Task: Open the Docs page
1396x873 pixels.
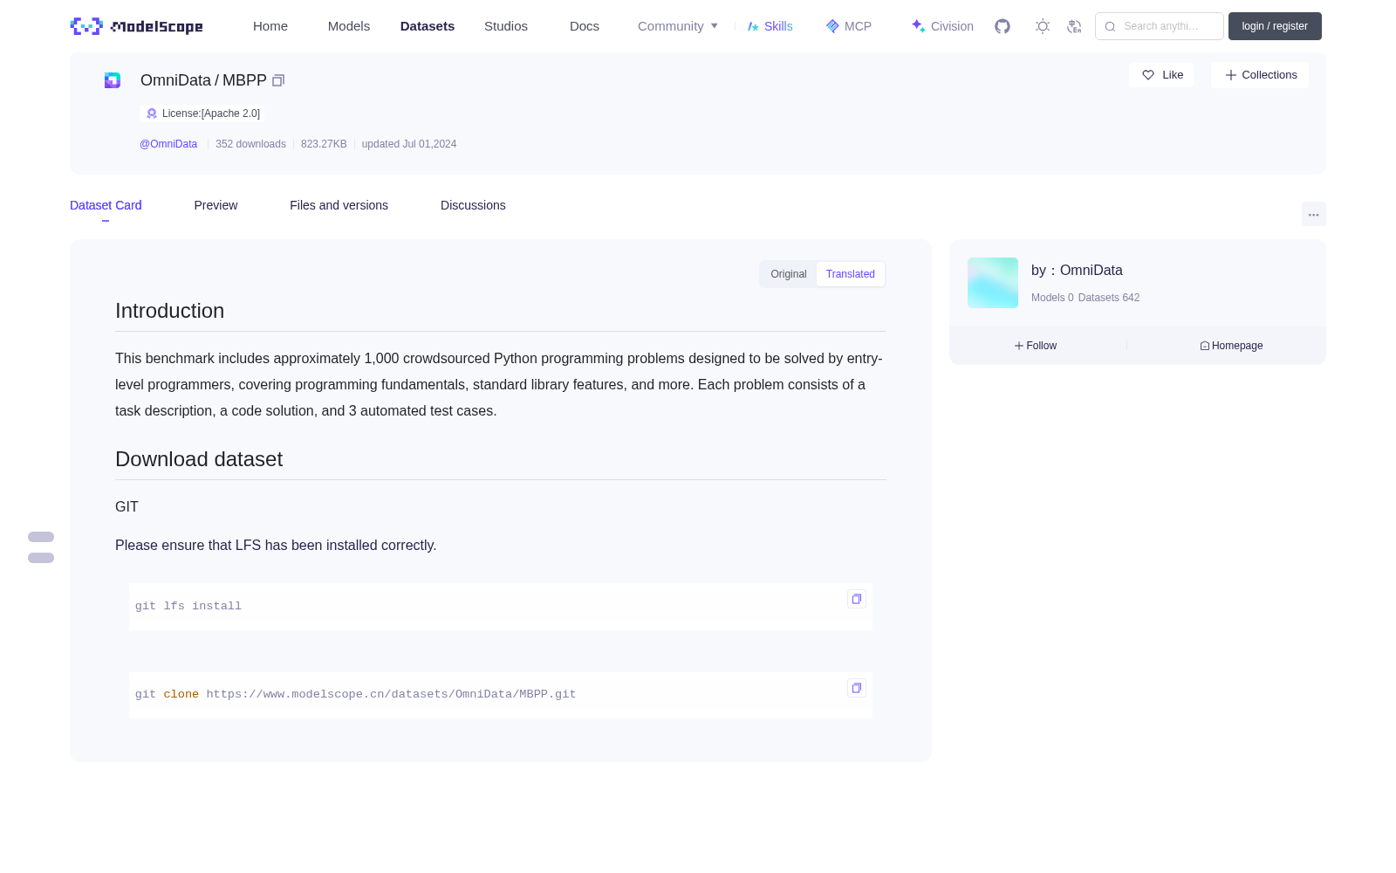Action: coord(585,26)
